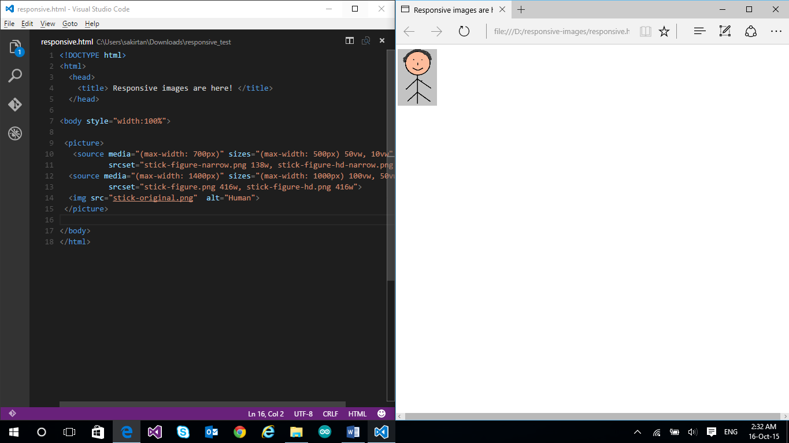Viewport: 789px width, 443px height.
Task: Change the UTF-8 file encoding
Action: point(303,414)
